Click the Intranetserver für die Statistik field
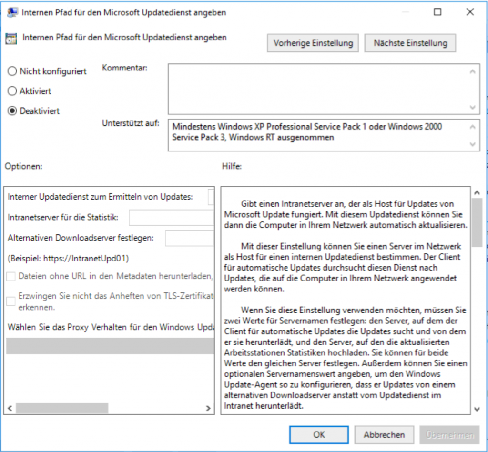The width and height of the screenshot is (488, 452). 172,218
